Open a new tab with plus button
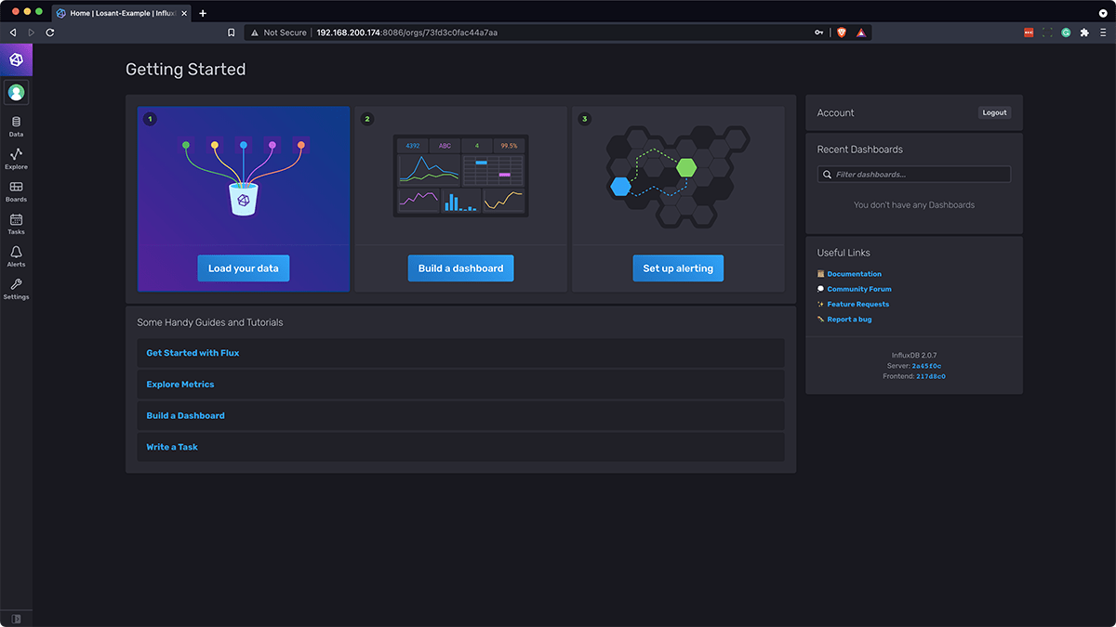The width and height of the screenshot is (1116, 627). pyautogui.click(x=203, y=13)
